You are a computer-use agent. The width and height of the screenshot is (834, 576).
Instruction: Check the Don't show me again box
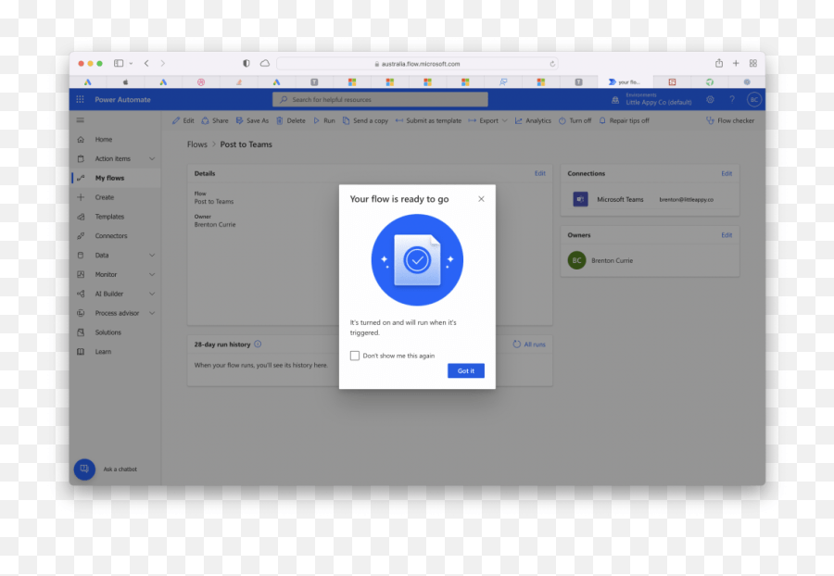point(355,355)
